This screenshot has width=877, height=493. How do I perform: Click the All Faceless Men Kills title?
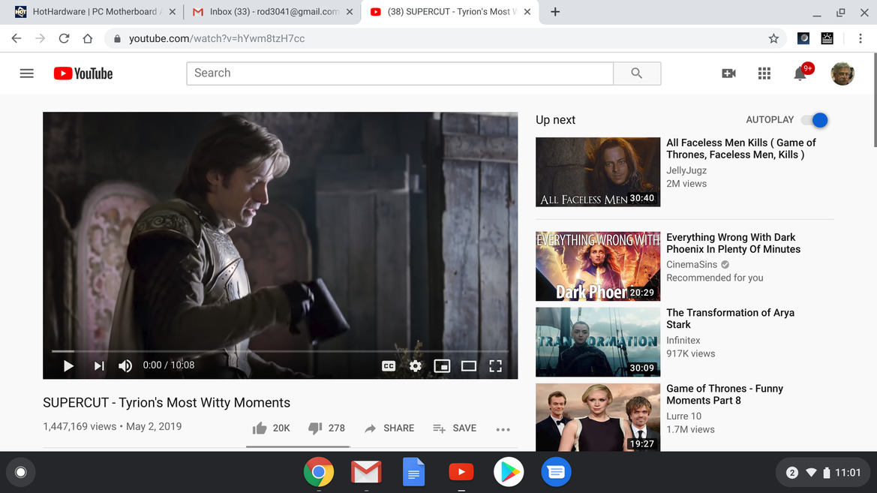tap(741, 149)
